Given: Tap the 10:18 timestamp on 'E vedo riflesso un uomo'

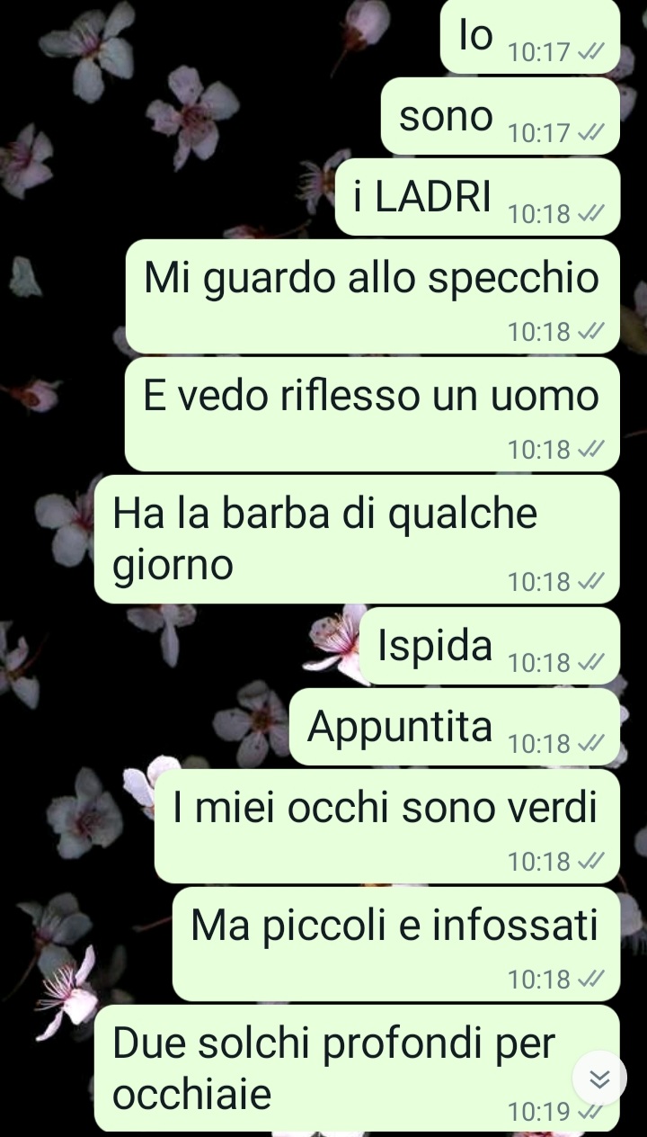Looking at the screenshot, I should pyautogui.click(x=539, y=449).
